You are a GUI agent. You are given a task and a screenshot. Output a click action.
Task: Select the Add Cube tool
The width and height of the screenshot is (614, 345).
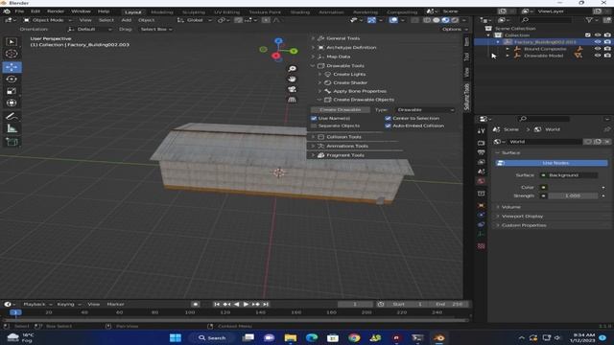coord(12,142)
